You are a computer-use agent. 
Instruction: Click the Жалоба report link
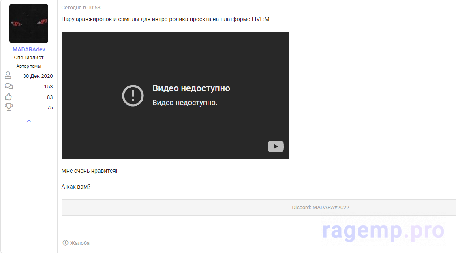79,243
